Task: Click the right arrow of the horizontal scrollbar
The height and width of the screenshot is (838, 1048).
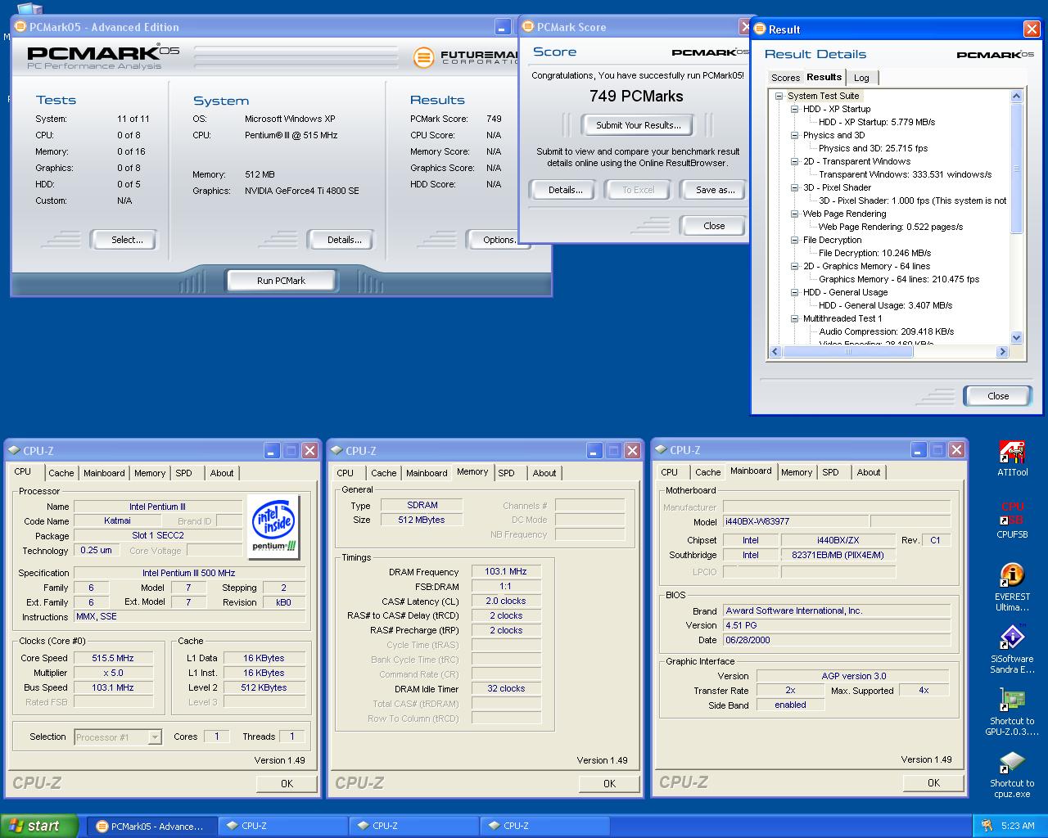Action: pyautogui.click(x=1002, y=352)
